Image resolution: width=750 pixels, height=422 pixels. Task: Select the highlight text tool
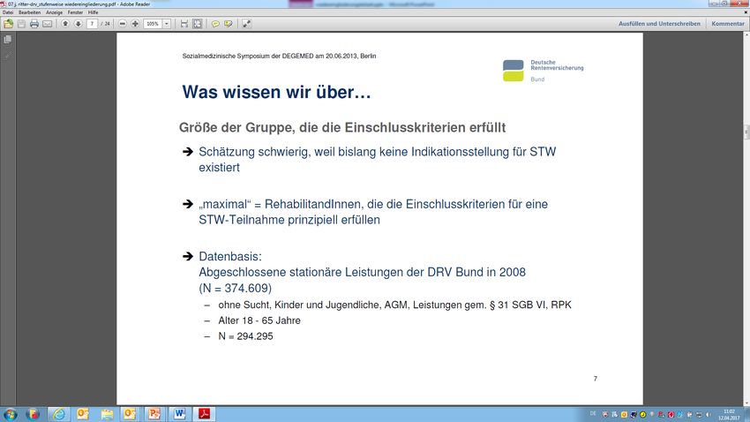pos(229,24)
